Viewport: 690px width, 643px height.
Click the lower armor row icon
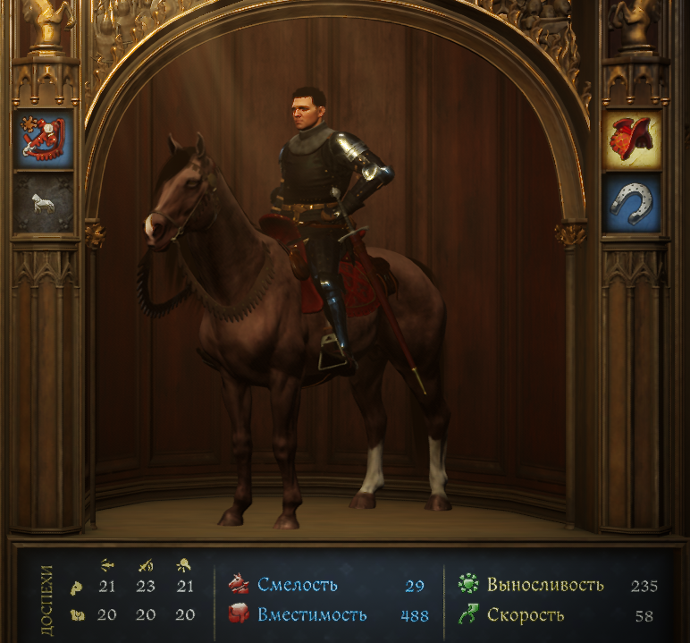78,615
